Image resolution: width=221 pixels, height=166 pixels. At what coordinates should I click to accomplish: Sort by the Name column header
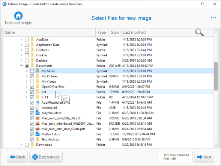pos(49,32)
